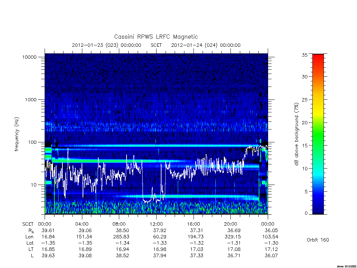
Task: Click the Lat value -1.30
Action: (x=271, y=243)
